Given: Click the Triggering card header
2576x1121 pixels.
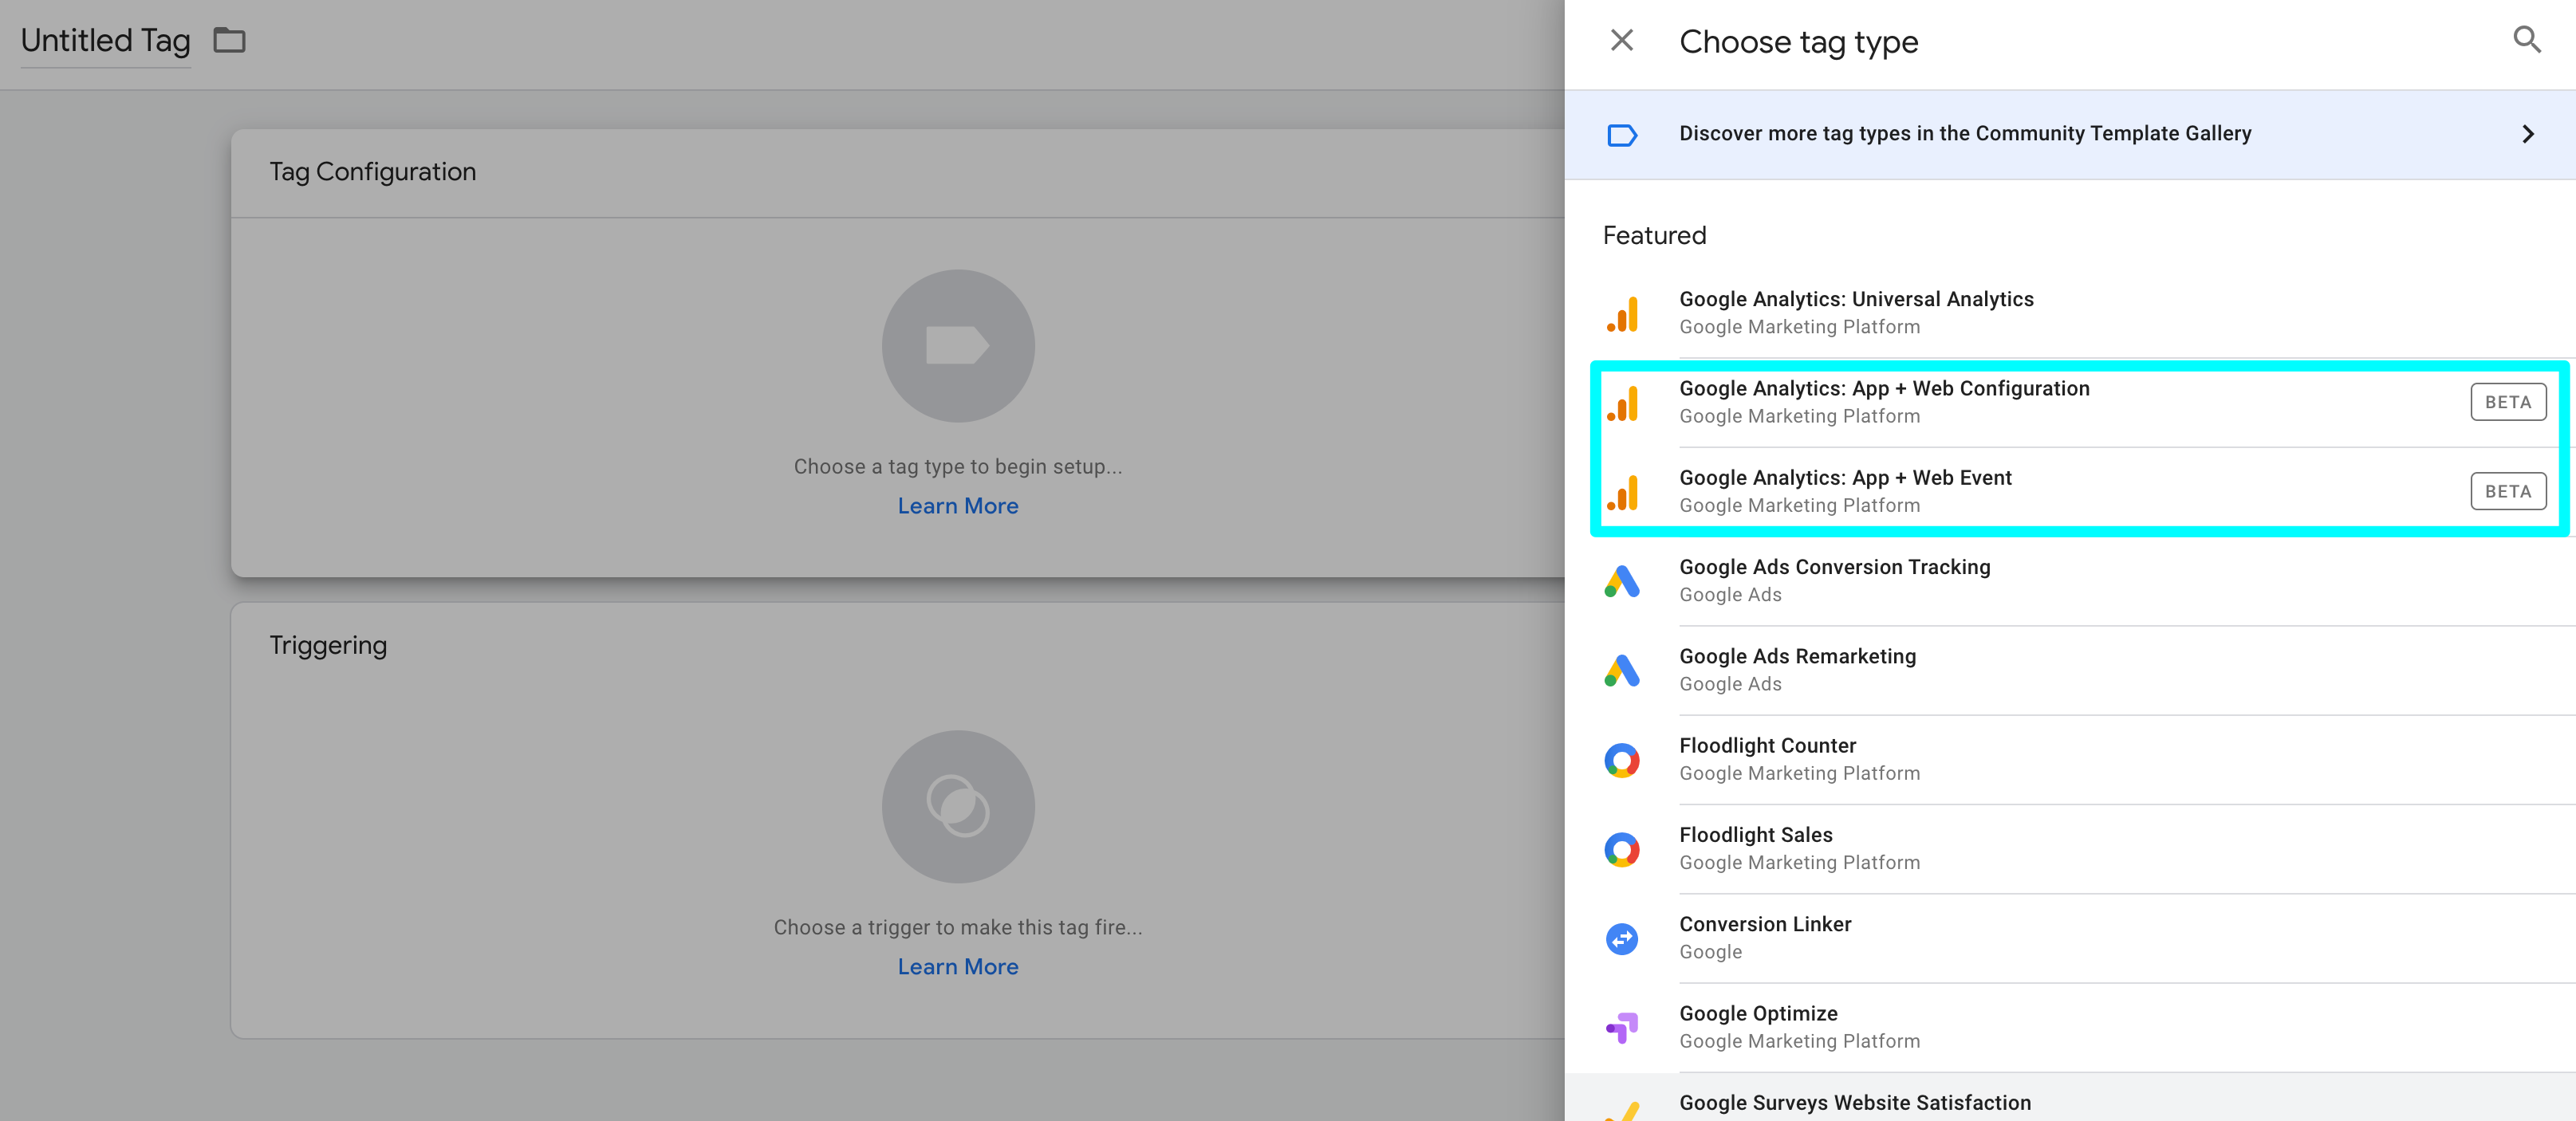Looking at the screenshot, I should click(898, 646).
